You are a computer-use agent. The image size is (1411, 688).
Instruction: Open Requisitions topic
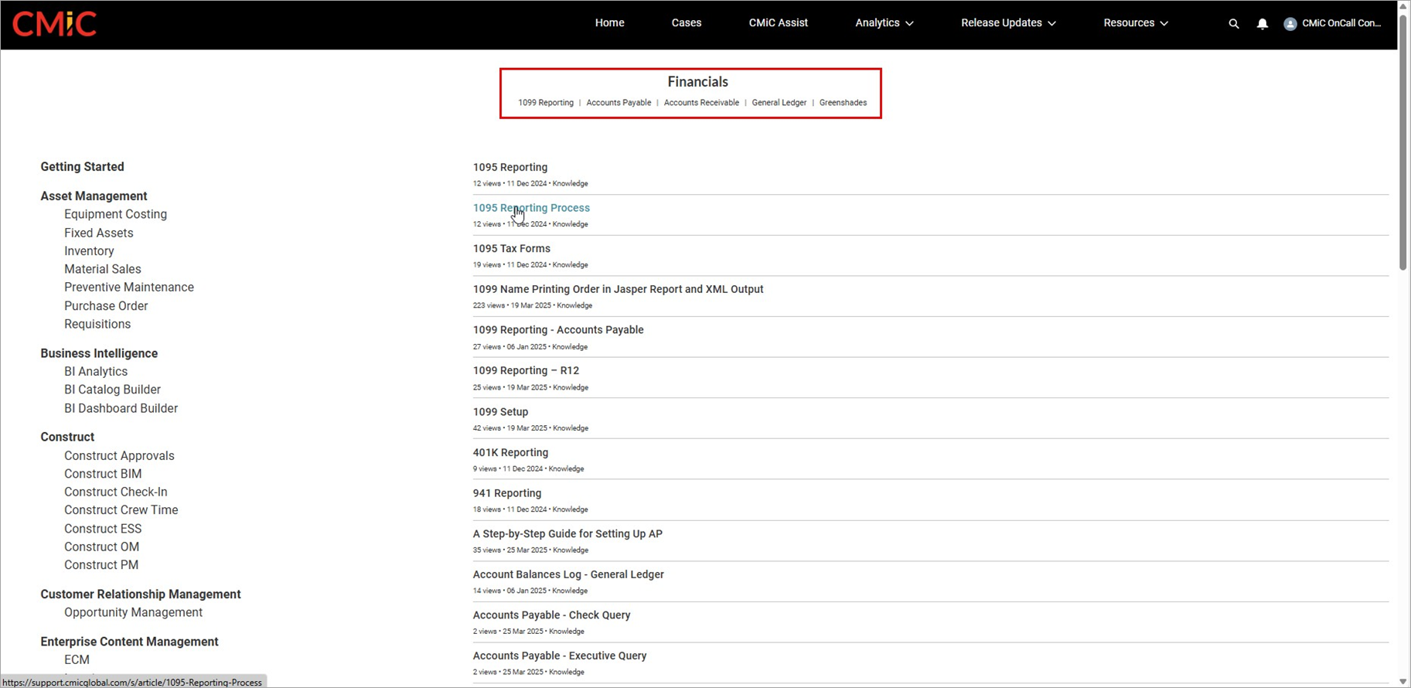tap(97, 325)
